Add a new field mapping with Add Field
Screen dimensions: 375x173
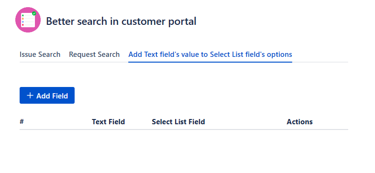47,96
